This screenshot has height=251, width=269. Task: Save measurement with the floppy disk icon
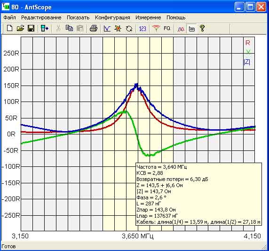click(x=31, y=28)
